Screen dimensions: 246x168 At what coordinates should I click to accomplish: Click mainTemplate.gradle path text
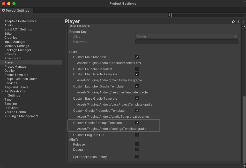(109, 80)
